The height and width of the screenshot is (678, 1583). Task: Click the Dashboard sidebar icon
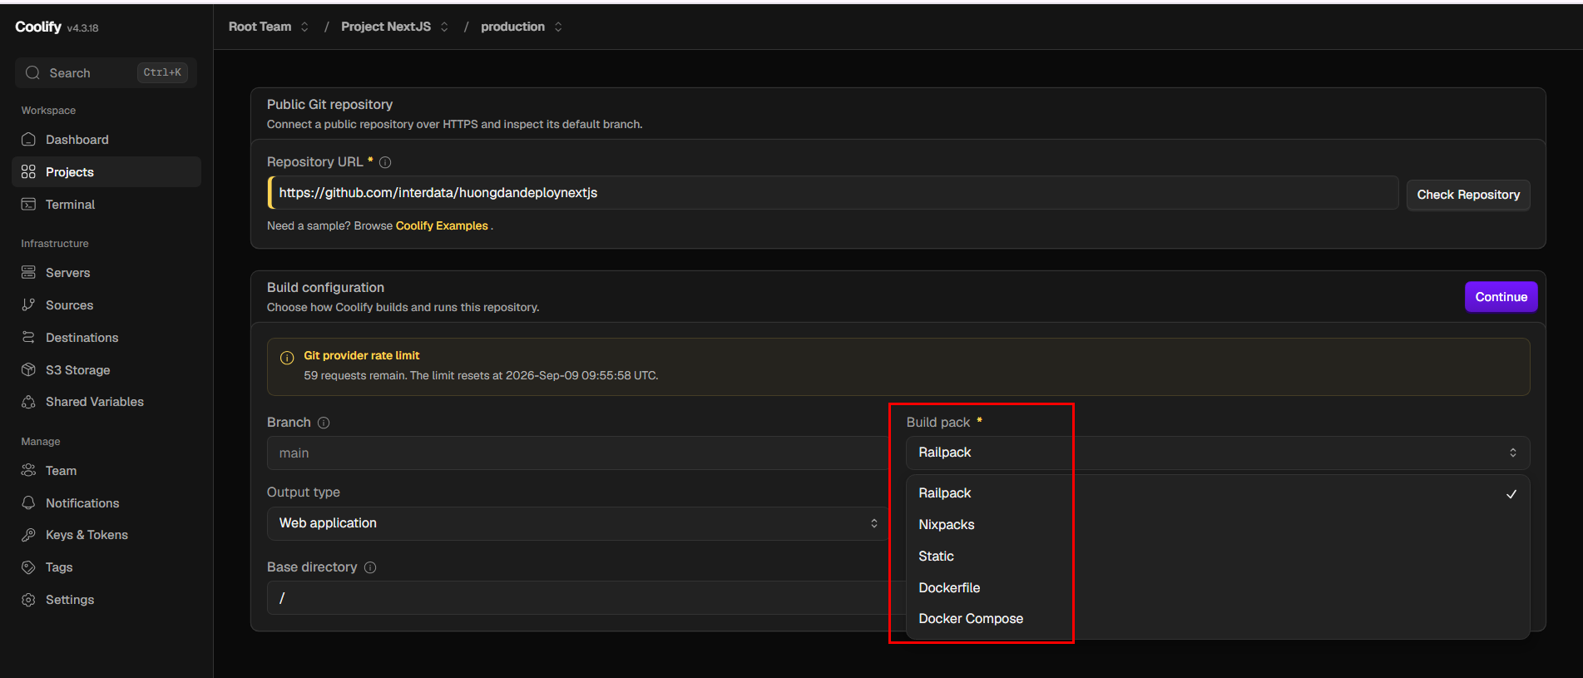[x=28, y=139]
